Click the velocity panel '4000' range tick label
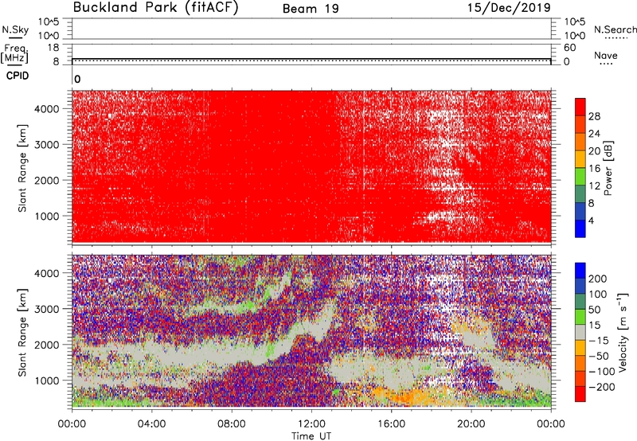 [47, 273]
